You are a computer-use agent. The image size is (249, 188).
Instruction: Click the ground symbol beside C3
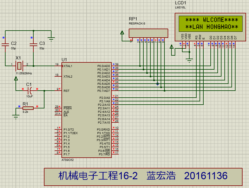point(51,39)
